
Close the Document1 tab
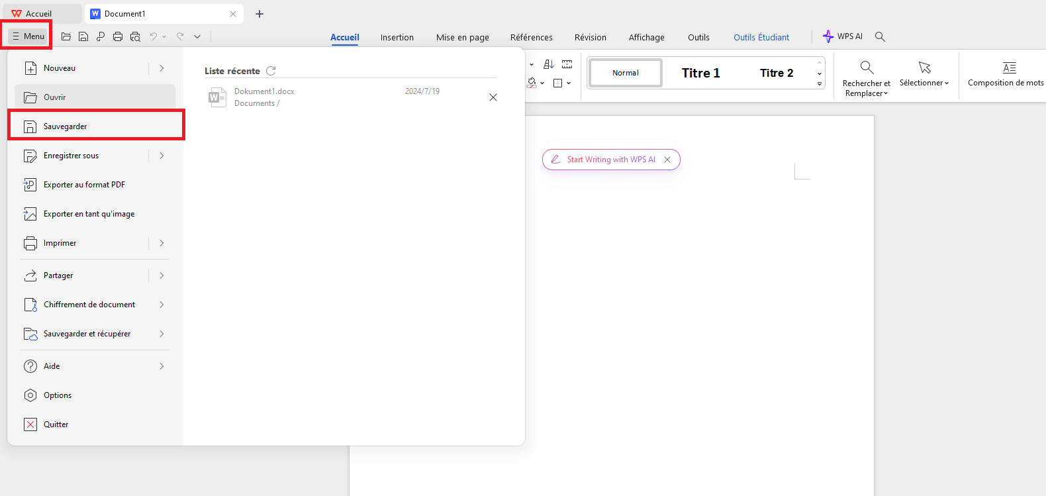233,14
